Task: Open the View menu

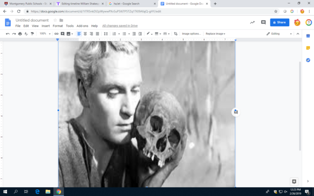Action: 35,26
